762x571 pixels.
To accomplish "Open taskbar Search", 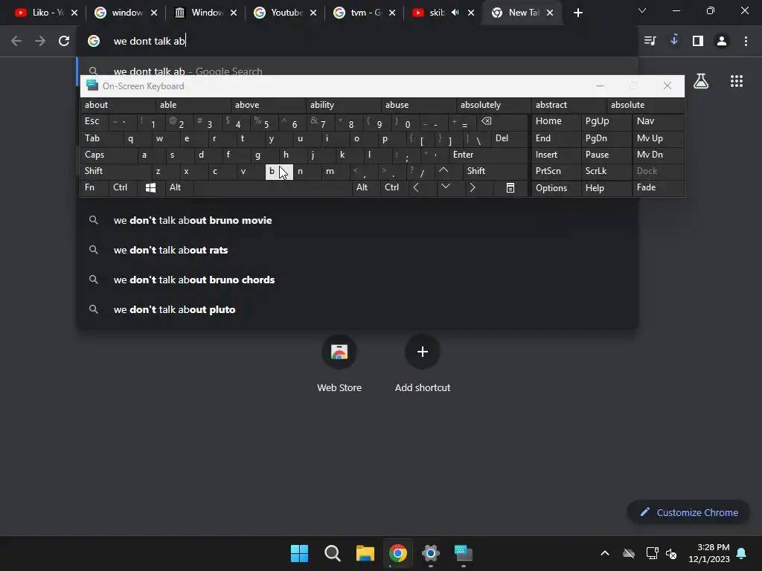I will point(333,553).
